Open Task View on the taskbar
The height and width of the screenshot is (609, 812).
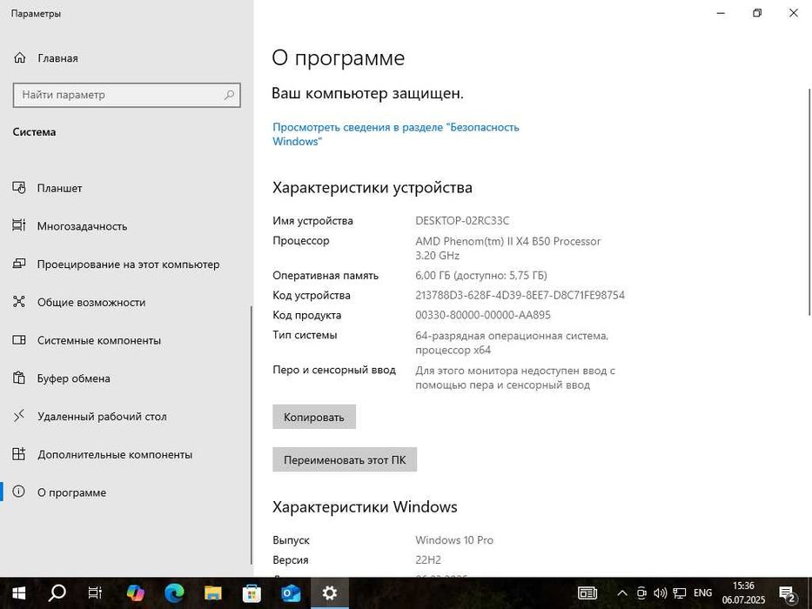coord(95,593)
